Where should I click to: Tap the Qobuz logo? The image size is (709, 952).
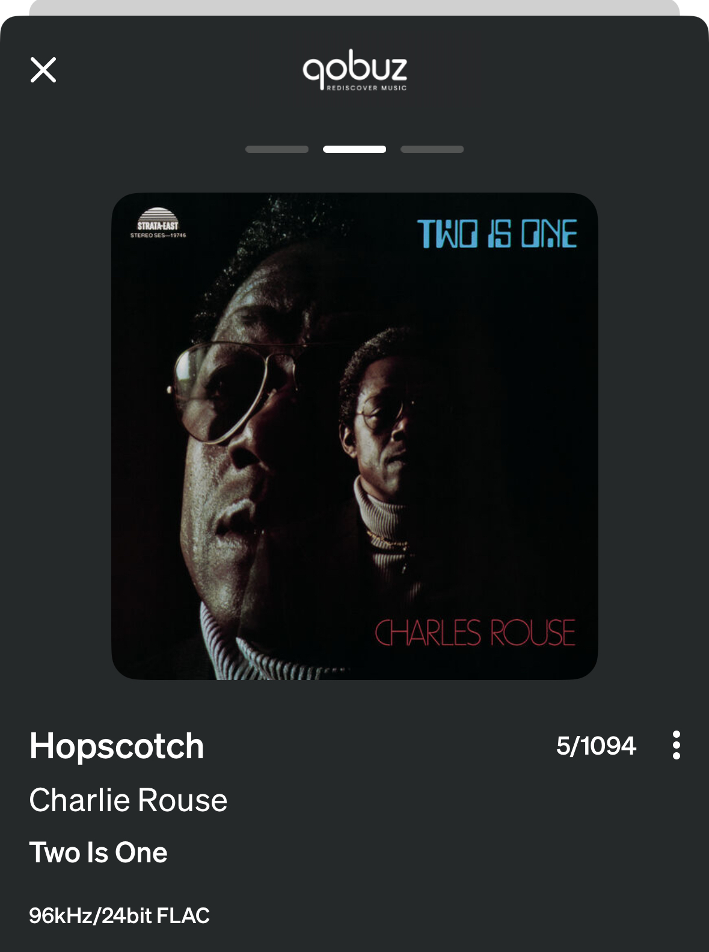[355, 73]
